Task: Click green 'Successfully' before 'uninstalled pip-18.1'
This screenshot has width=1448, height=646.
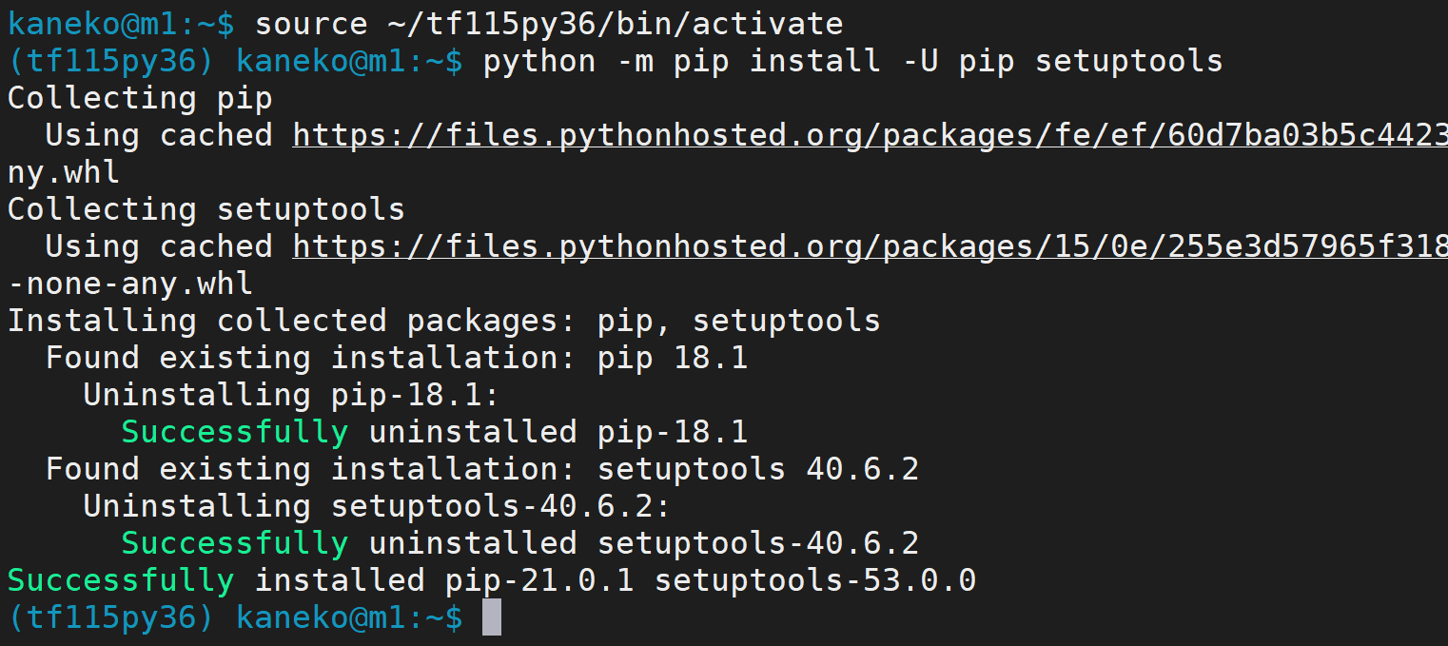Action: click(x=234, y=433)
